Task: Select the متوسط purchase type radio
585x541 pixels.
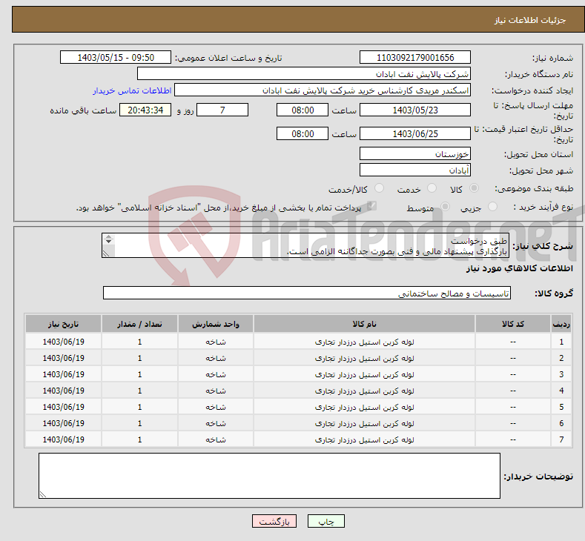Action: tap(445, 207)
